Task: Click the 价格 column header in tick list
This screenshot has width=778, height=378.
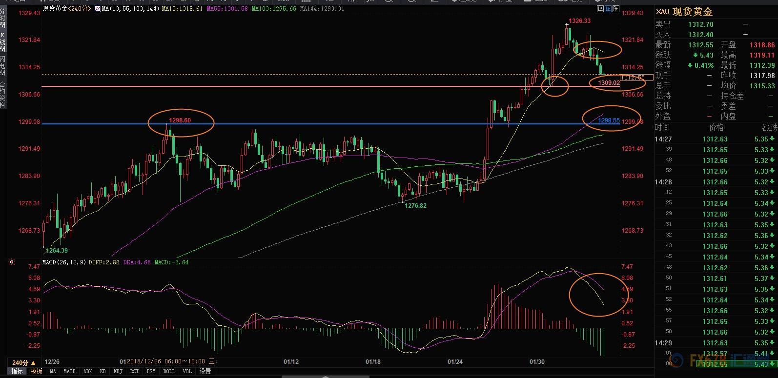Action: [x=716, y=128]
